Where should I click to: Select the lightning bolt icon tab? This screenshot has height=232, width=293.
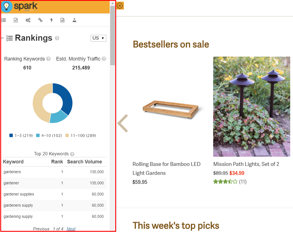(x=51, y=20)
